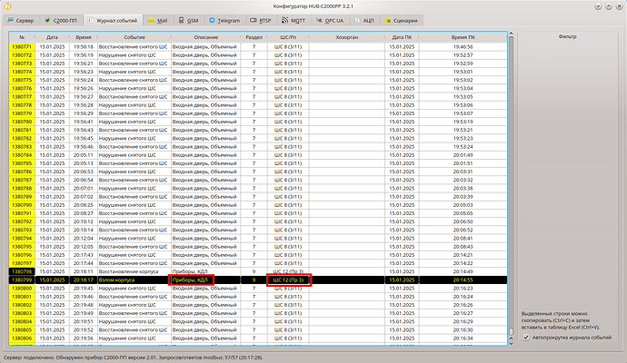
Task: Sort by the Дата column header
Action: pos(52,36)
